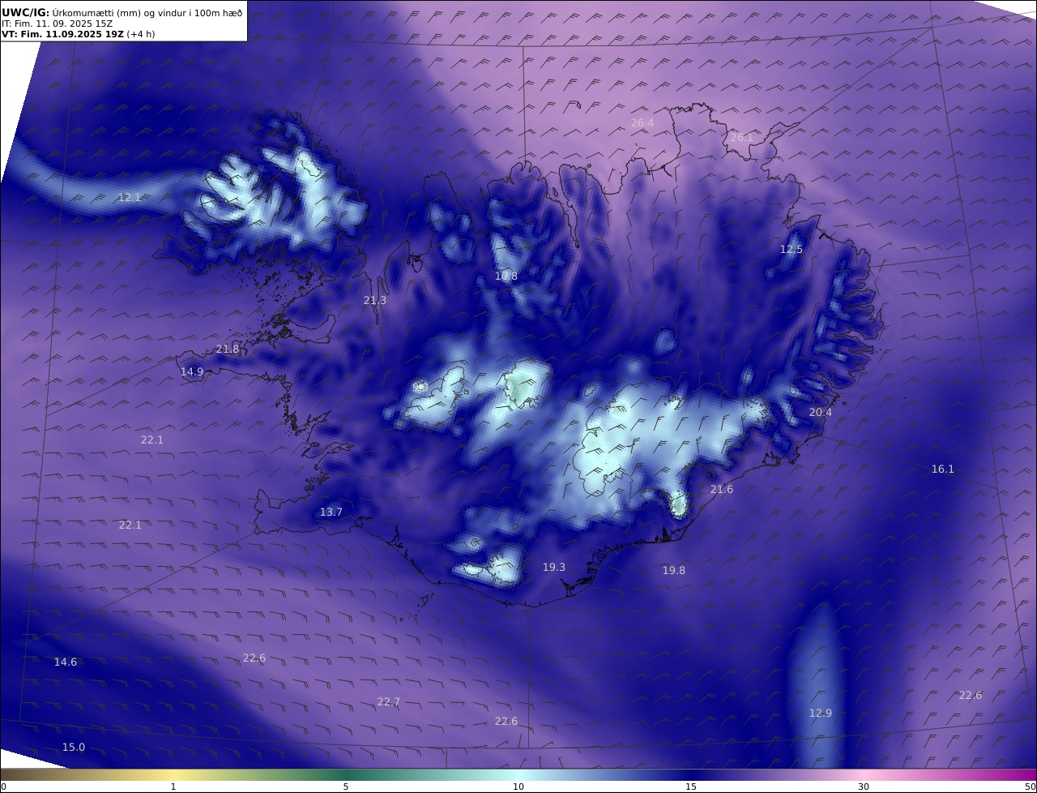The height and width of the screenshot is (793, 1037).
Task: Click the 21.8 value label
Action: click(x=228, y=349)
